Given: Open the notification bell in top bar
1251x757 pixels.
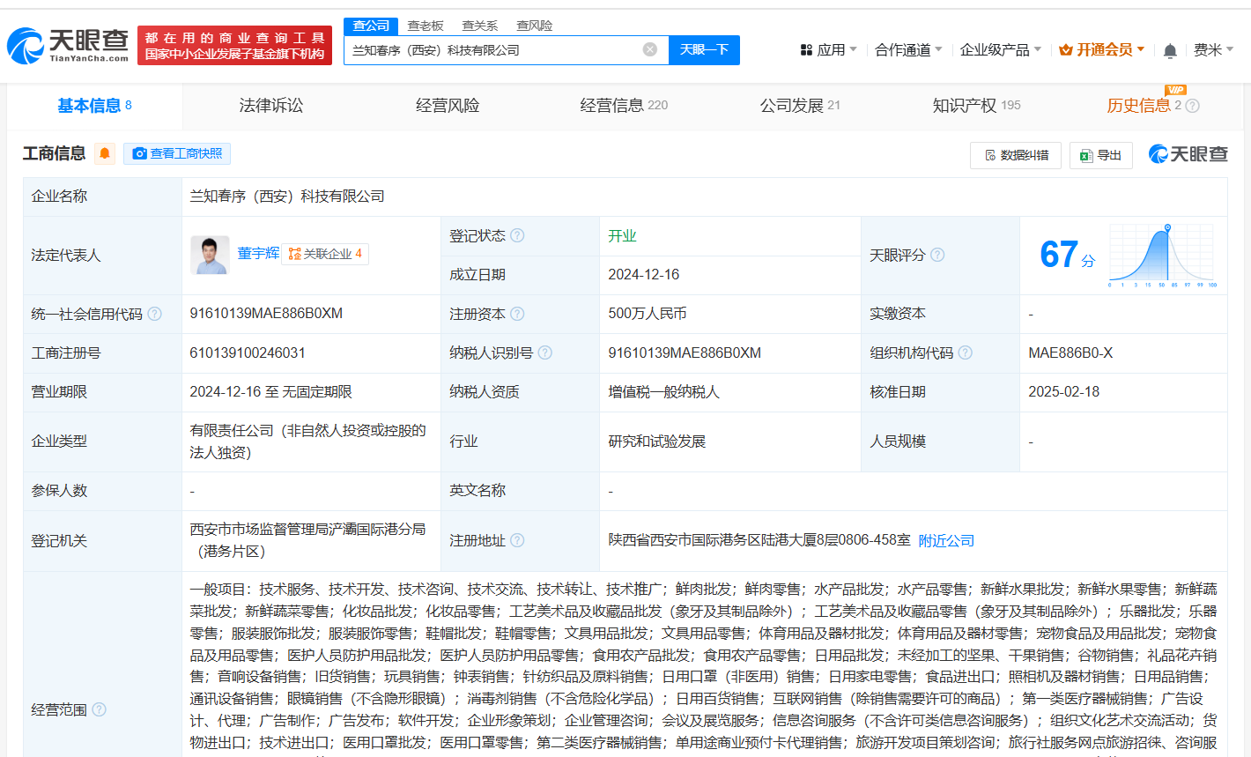Looking at the screenshot, I should [1170, 50].
